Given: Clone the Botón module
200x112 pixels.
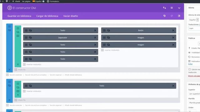Looking at the screenshot, I should [x=108, y=30].
